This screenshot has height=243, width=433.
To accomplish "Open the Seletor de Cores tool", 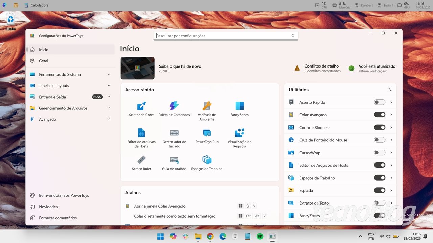I will [x=141, y=109].
